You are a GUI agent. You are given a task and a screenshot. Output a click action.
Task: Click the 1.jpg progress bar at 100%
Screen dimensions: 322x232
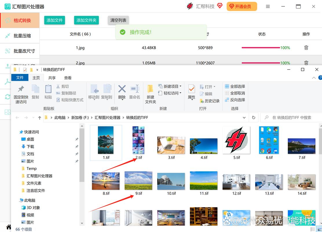point(261,48)
